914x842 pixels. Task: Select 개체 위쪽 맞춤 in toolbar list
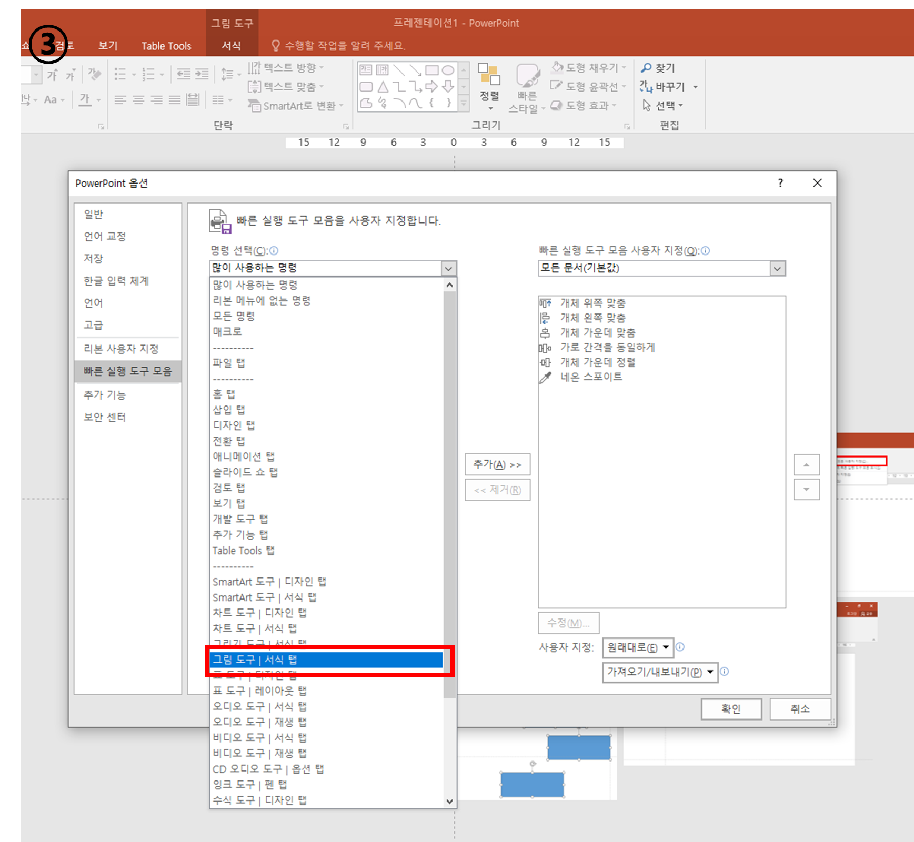661,303
